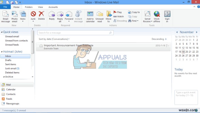Click the quick event input box

(186, 97)
